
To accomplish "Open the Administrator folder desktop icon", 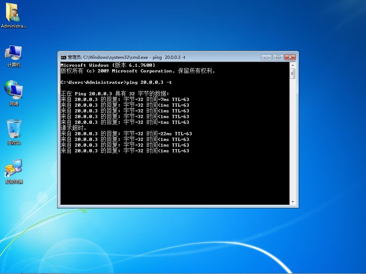I will (13, 15).
